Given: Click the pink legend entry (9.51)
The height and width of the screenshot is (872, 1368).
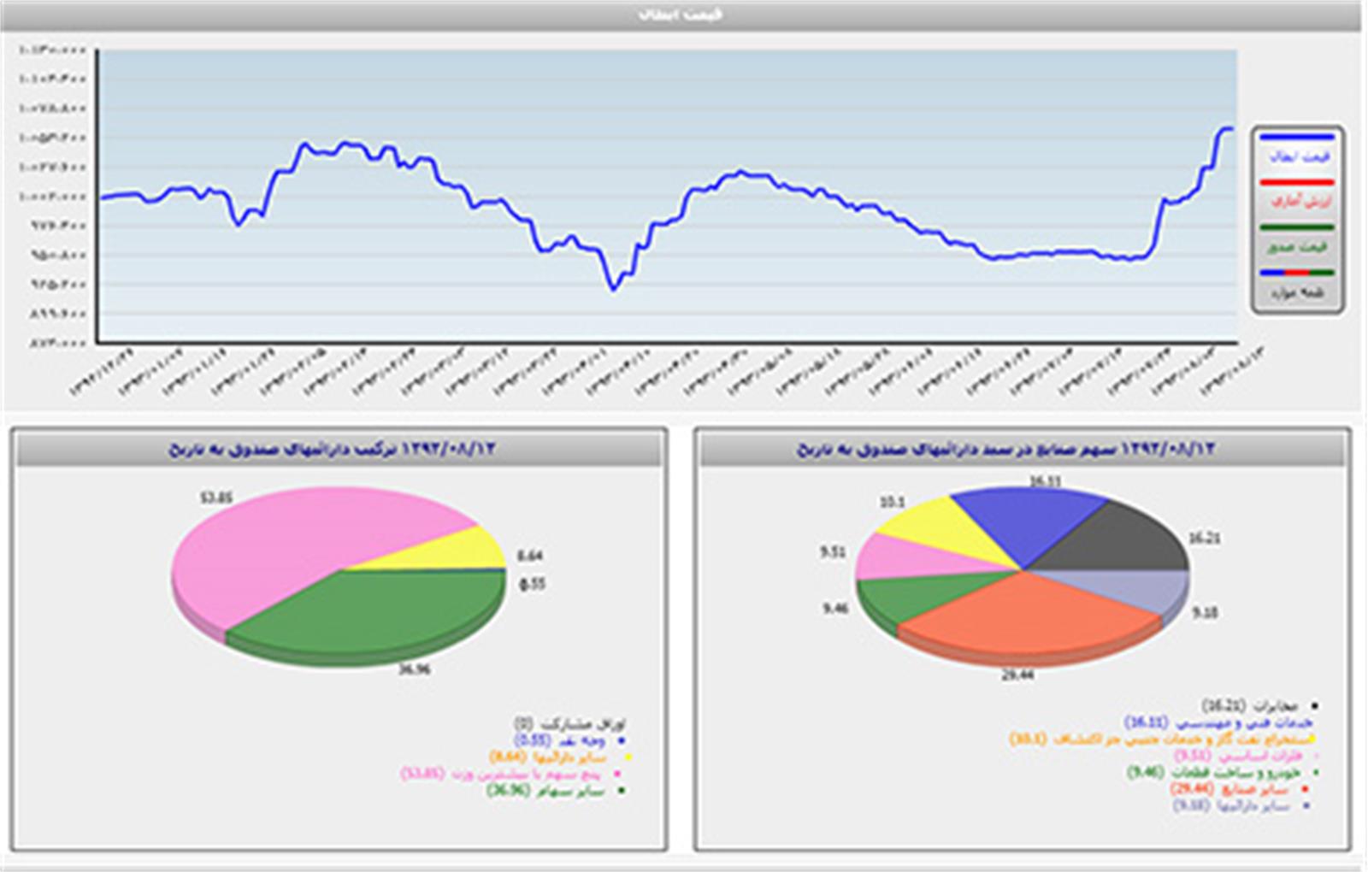Looking at the screenshot, I should coord(1247,756).
